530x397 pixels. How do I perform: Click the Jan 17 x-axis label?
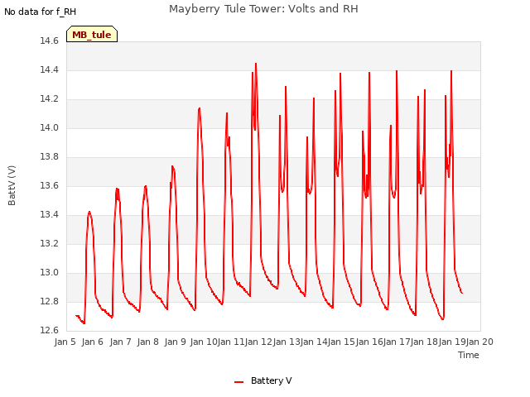(397, 342)
